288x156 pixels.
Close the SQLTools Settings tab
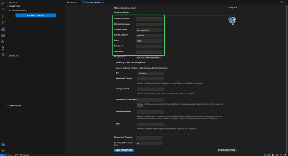(x=102, y=2)
